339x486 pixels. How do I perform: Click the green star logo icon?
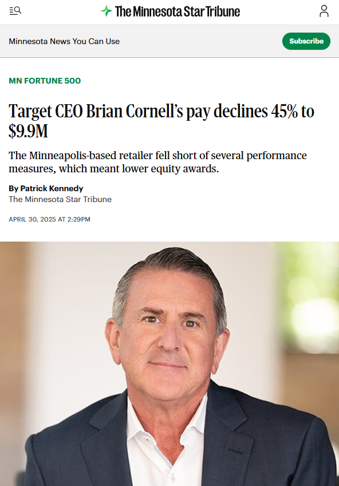[x=107, y=11]
